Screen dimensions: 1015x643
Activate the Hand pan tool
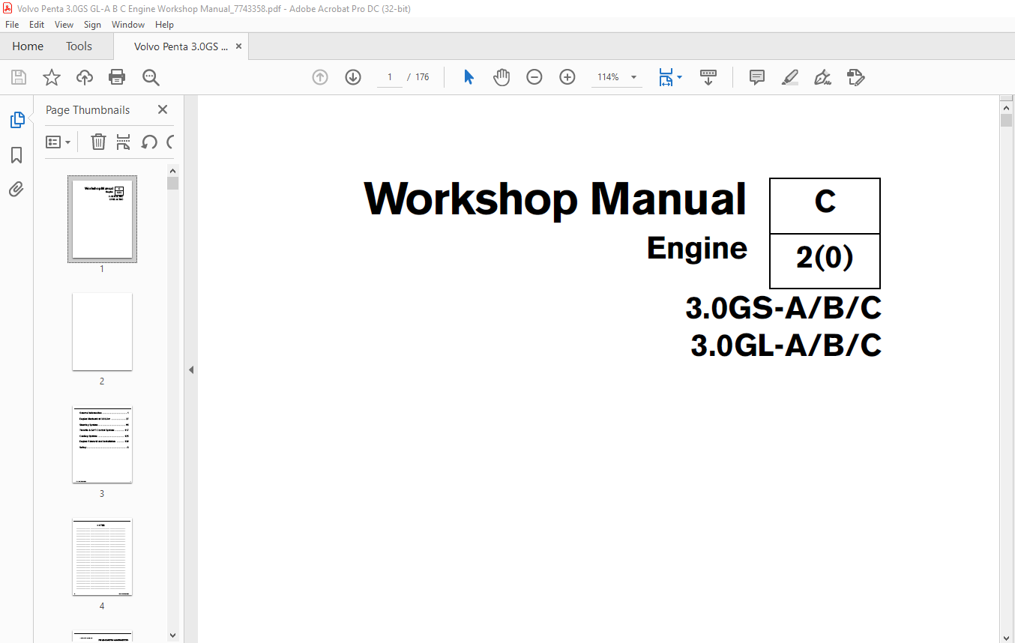[x=502, y=77]
